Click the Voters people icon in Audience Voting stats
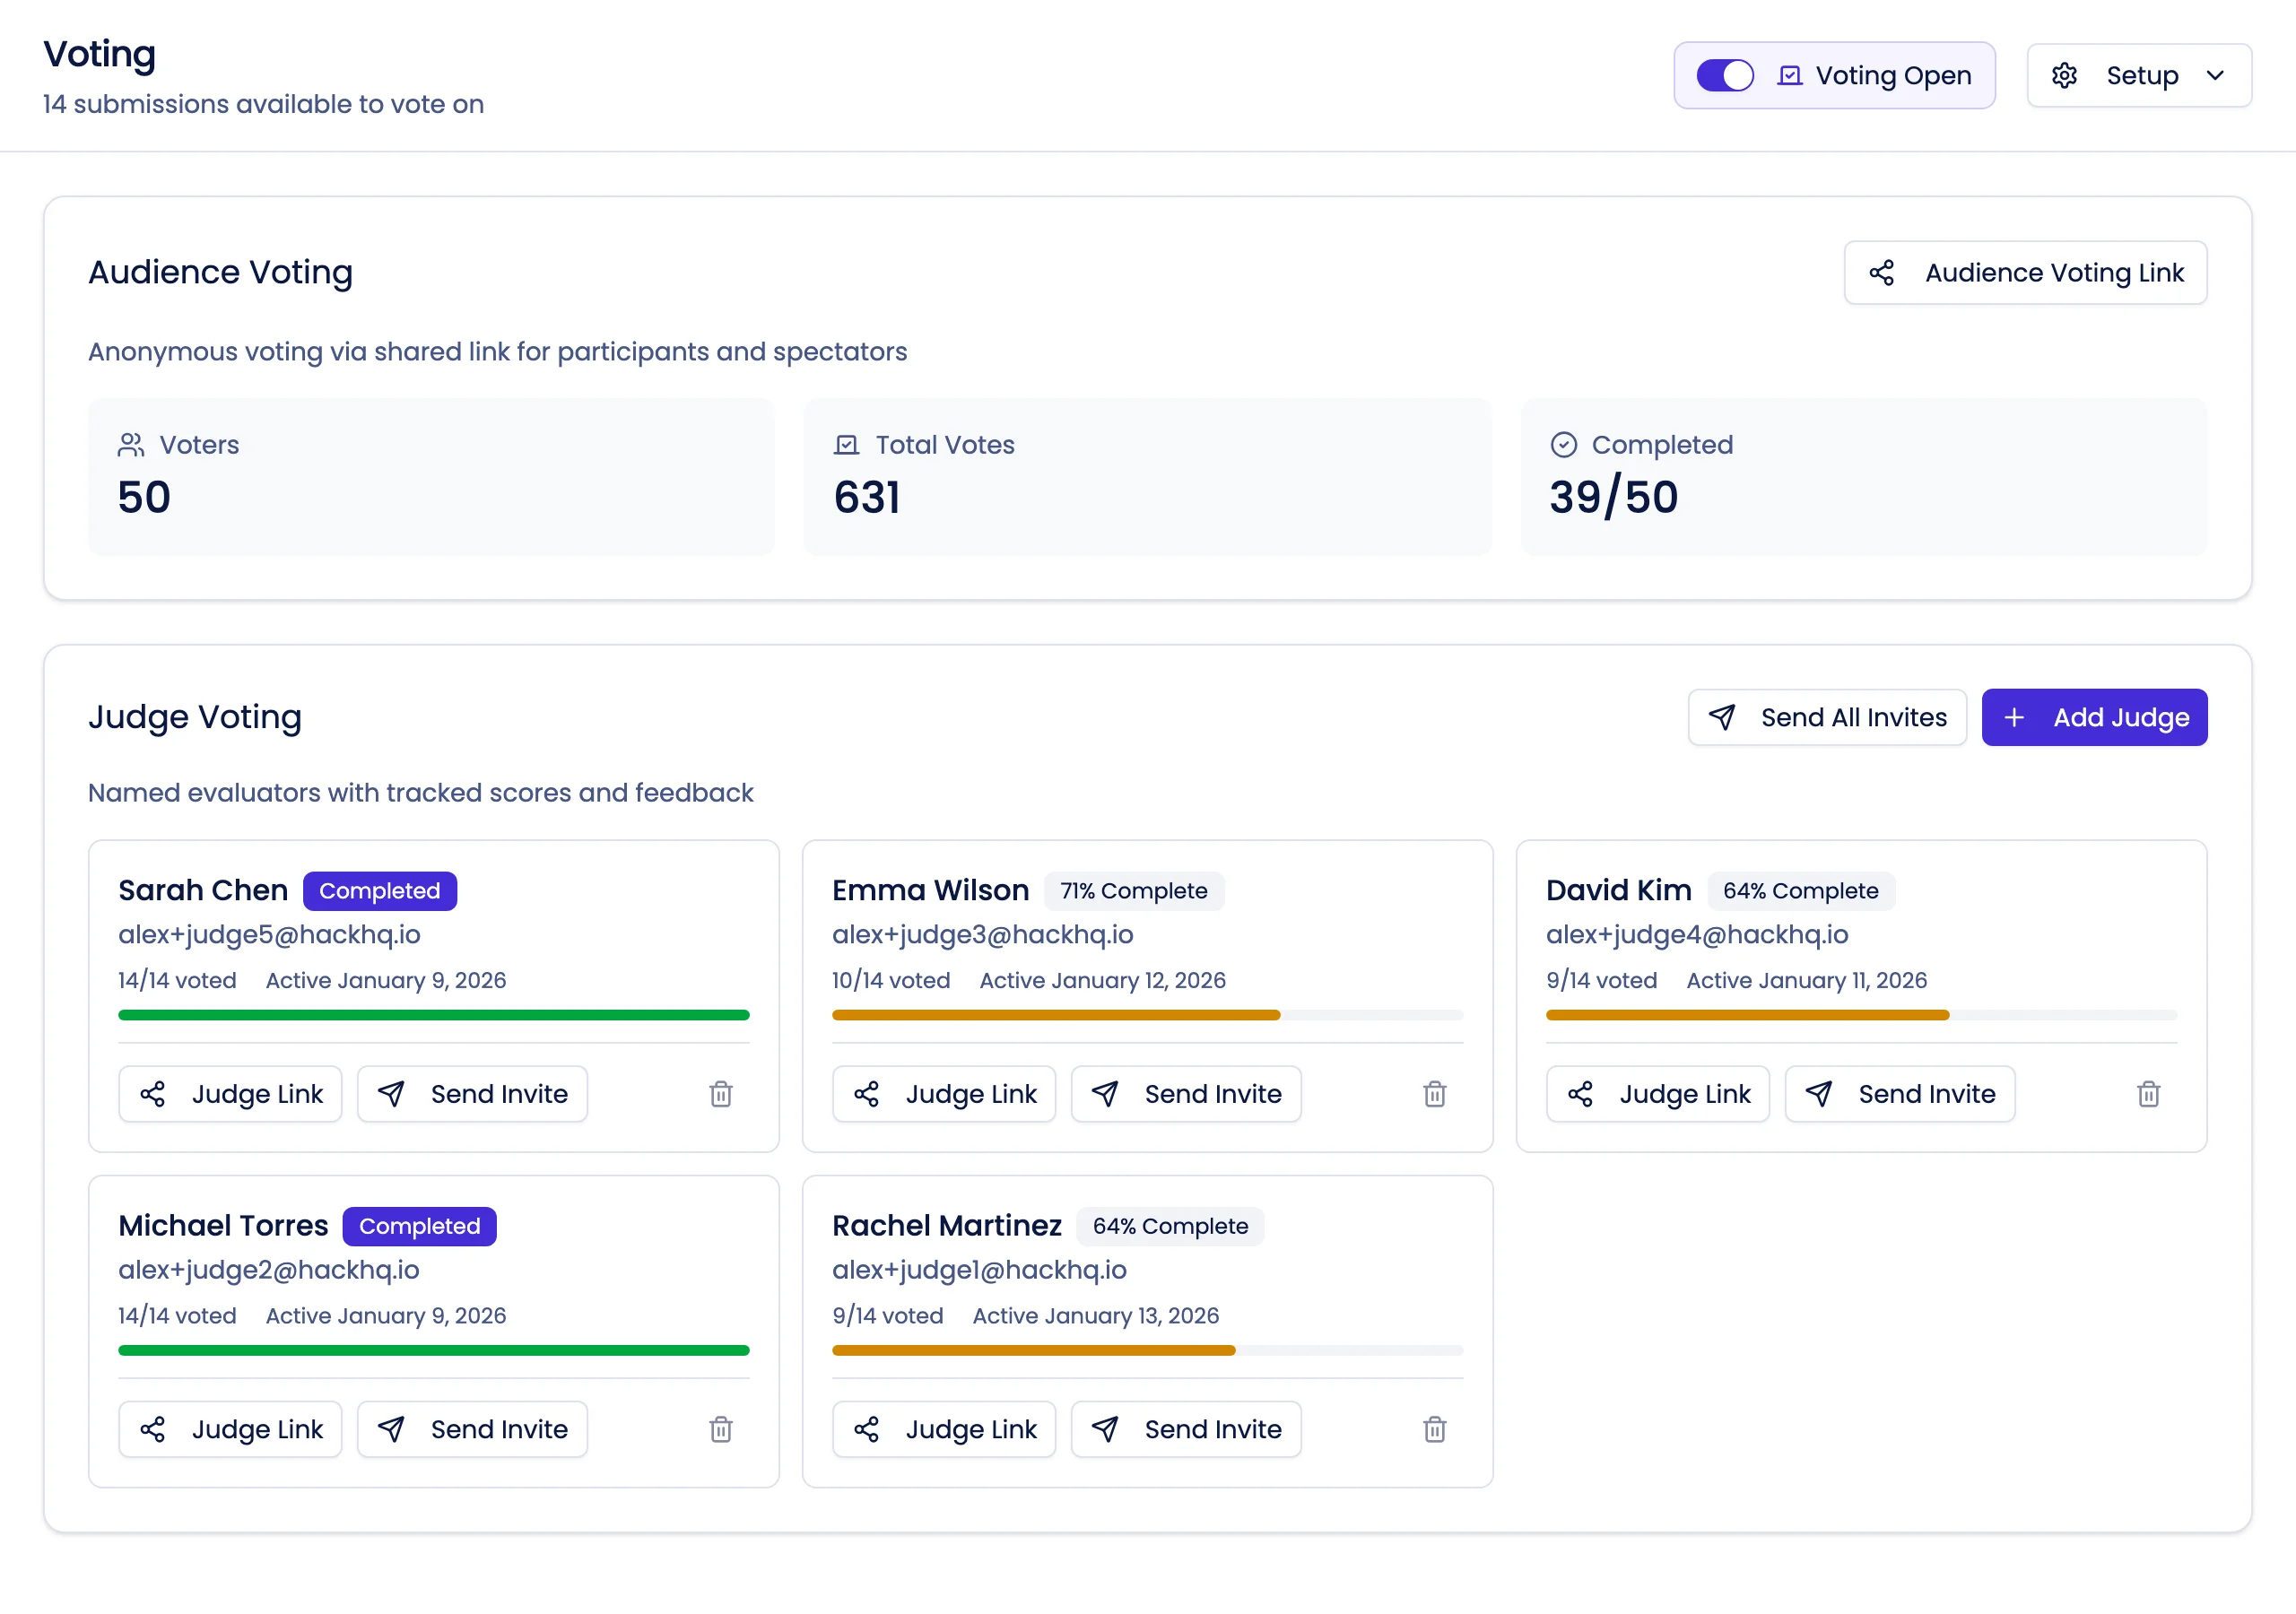 coord(130,445)
